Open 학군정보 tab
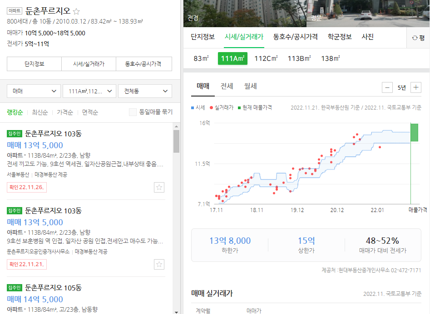This screenshot has height=314, width=430. 340,37
